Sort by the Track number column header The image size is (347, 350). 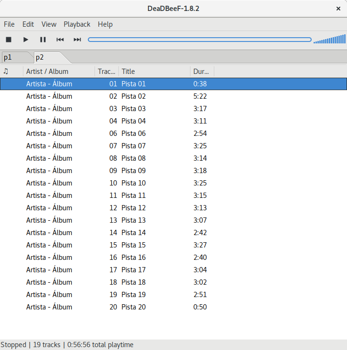point(107,72)
